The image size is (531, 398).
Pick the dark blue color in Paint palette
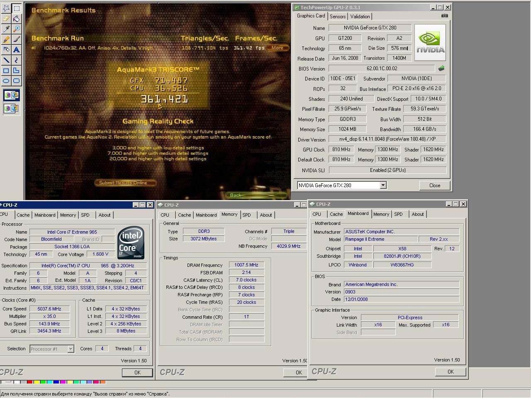tap(56, 382)
